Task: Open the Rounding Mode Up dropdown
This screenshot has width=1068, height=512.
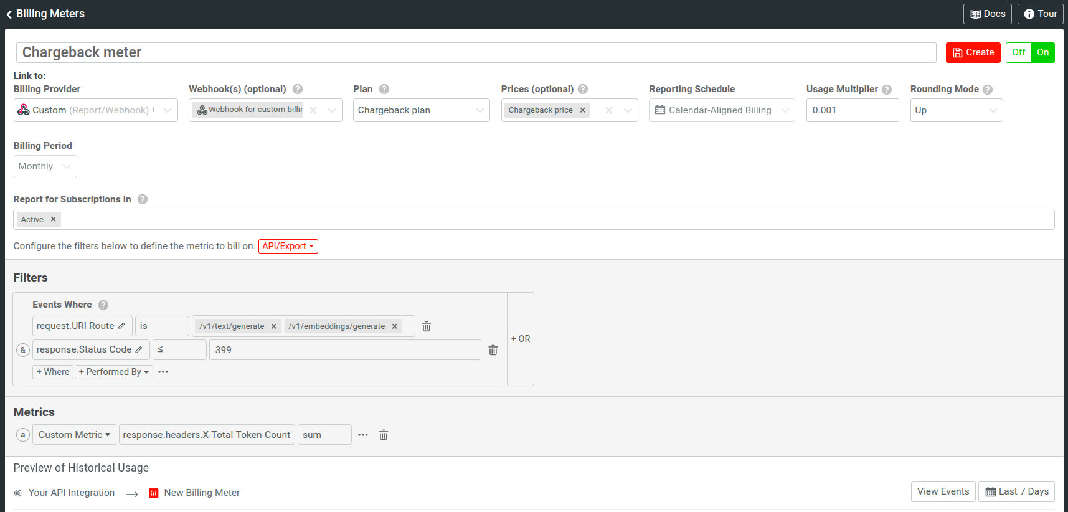Action: point(957,110)
